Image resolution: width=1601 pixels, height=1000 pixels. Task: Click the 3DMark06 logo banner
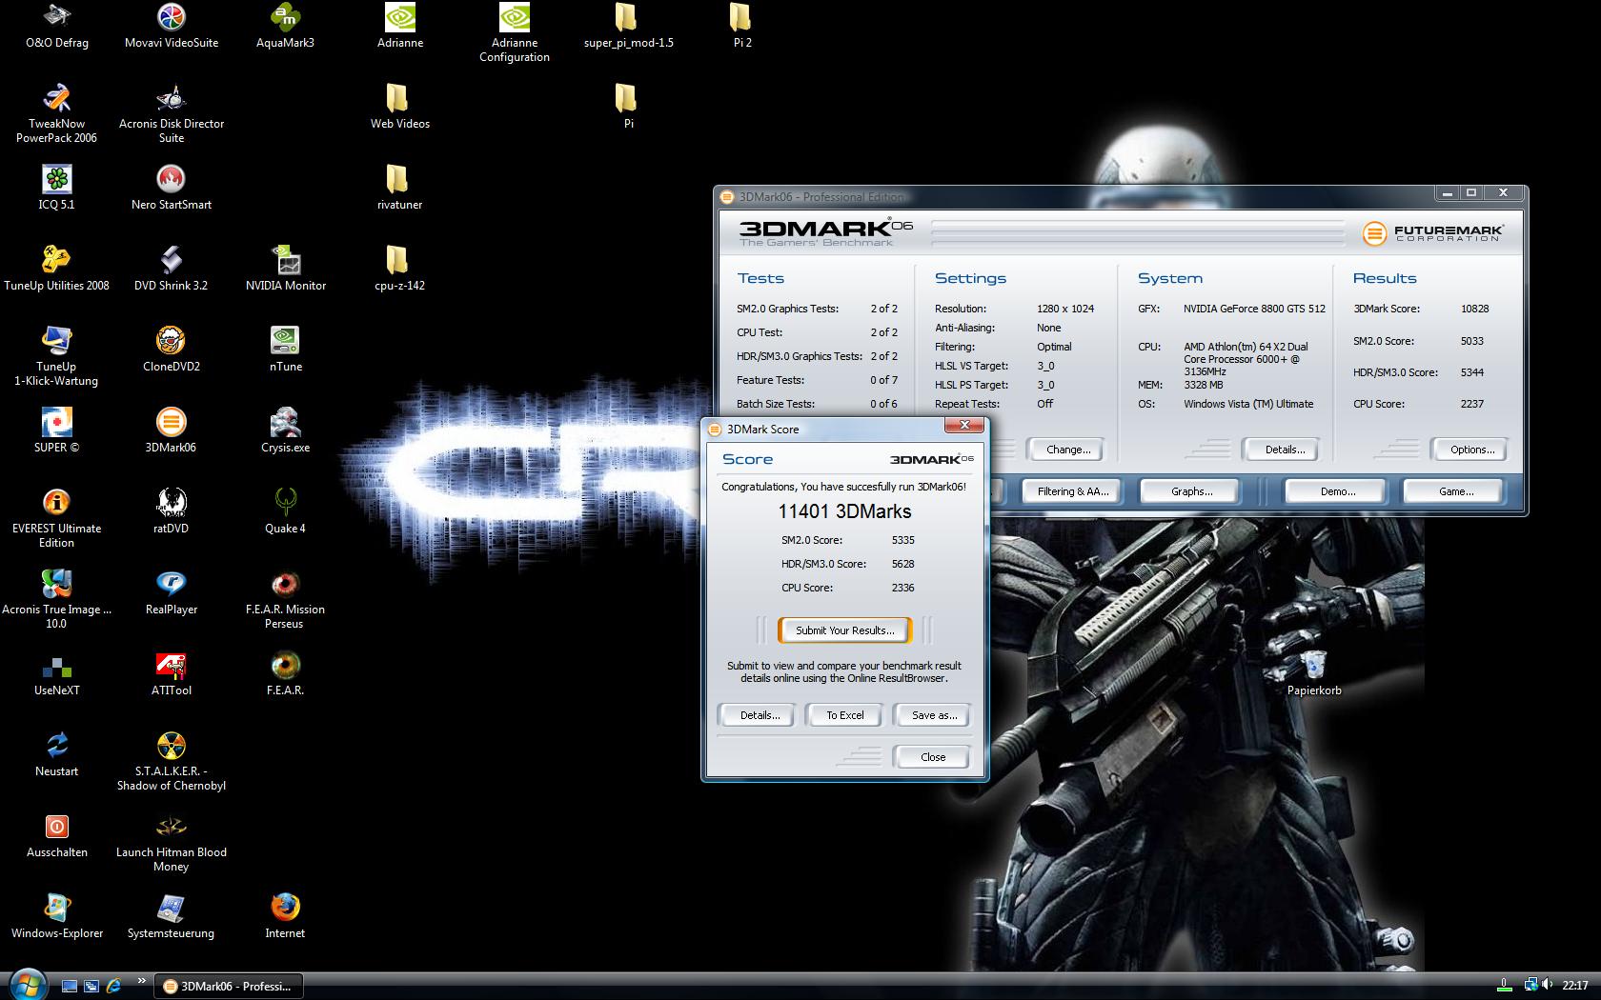(825, 231)
